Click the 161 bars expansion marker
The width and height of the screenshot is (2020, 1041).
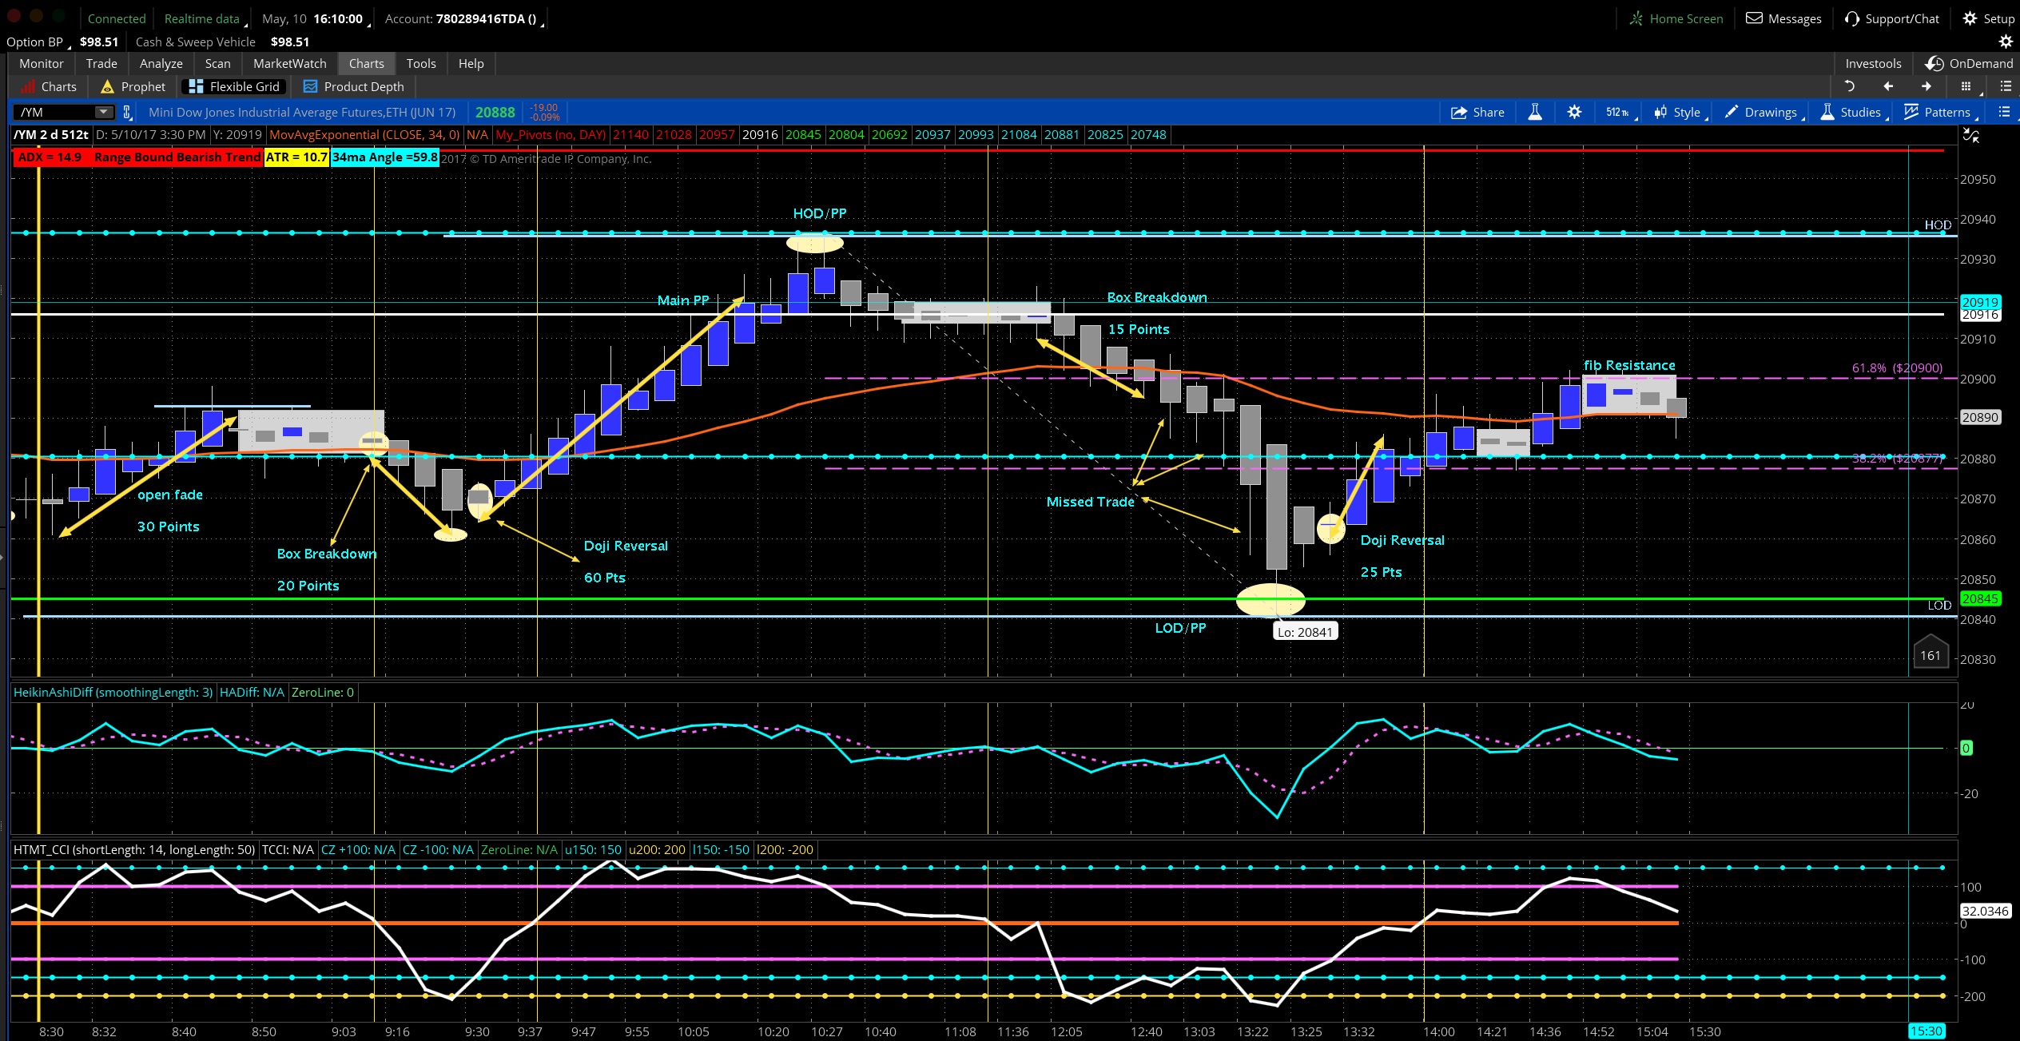point(1930,654)
